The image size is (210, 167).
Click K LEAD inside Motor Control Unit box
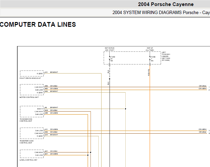[x=40, y=93]
